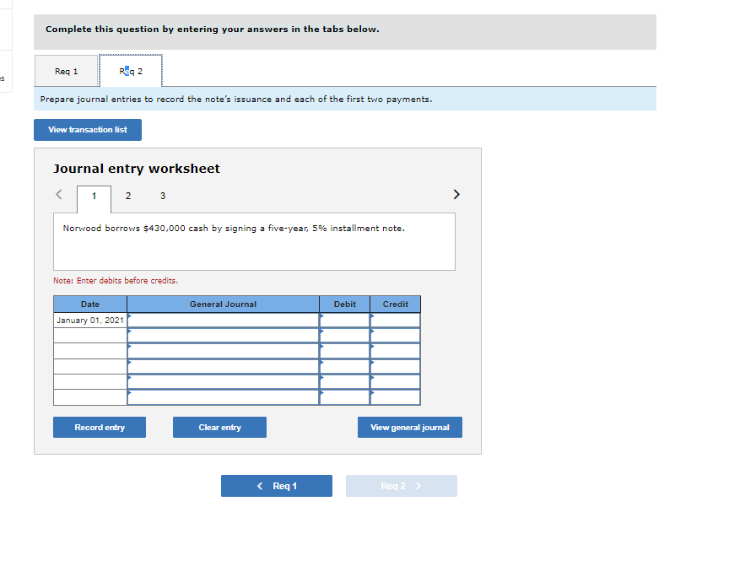745x566 pixels.
Task: Click Debit cell in second row
Action: (345, 335)
